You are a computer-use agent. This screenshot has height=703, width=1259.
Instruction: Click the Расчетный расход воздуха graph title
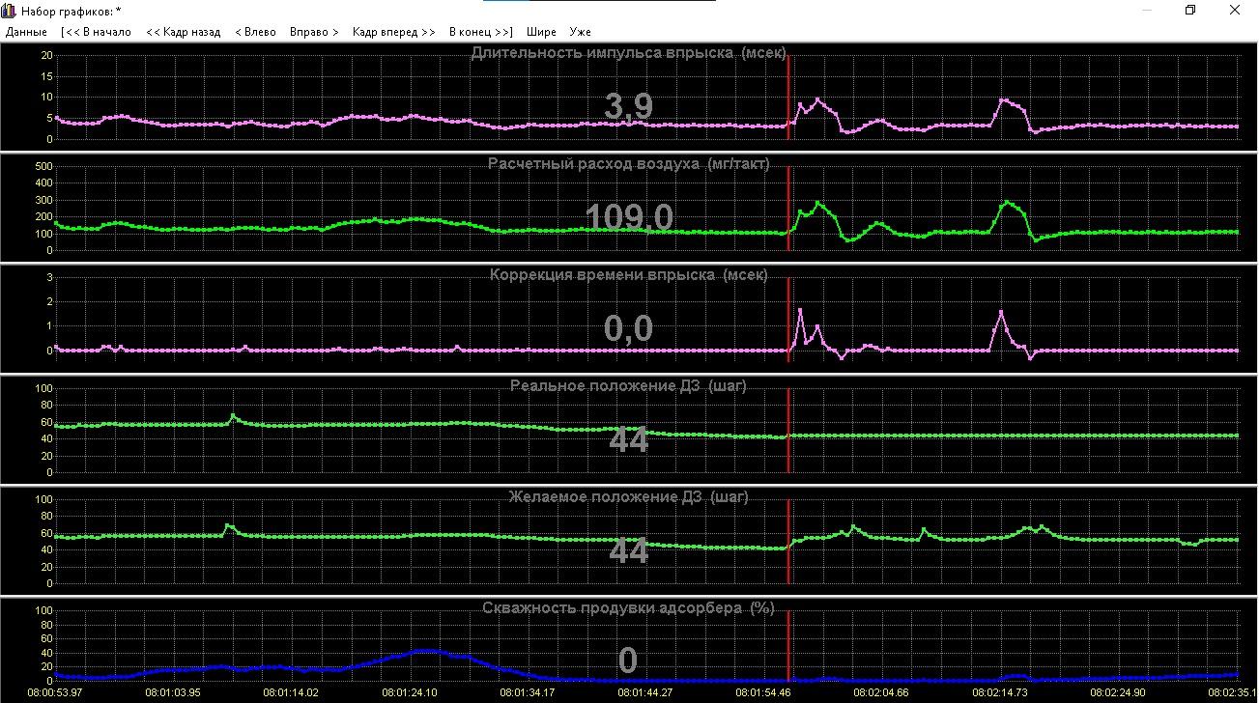point(629,163)
